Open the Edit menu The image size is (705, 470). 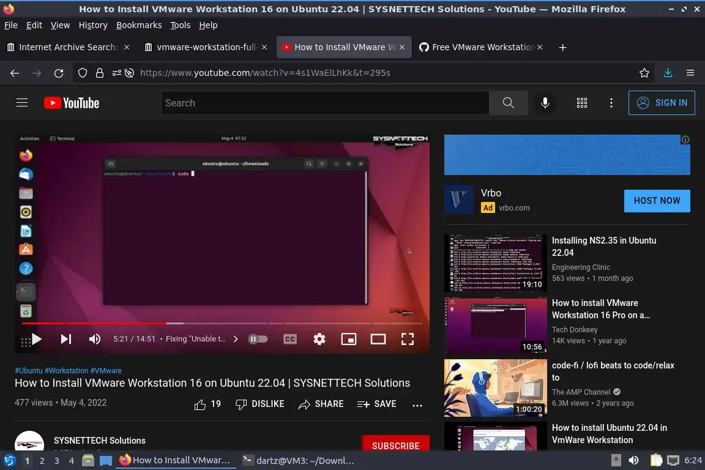(x=34, y=25)
